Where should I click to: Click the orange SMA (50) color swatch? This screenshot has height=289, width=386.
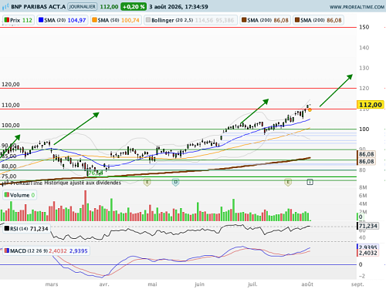click(x=94, y=20)
